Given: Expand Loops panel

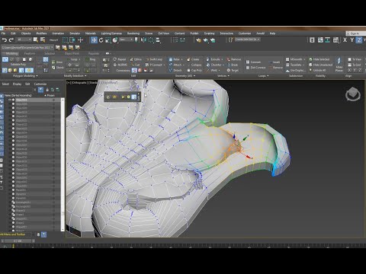Looking at the screenshot, I should coord(263,75).
